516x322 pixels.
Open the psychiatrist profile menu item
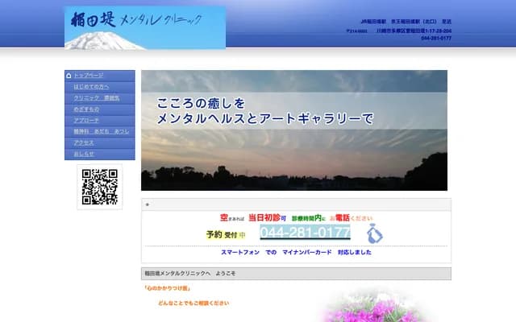[x=100, y=131]
